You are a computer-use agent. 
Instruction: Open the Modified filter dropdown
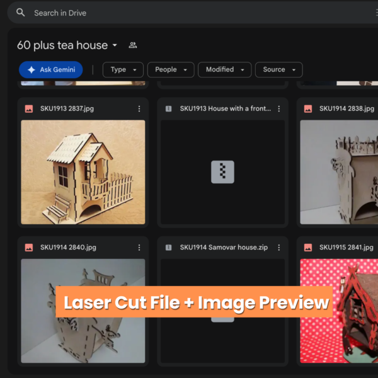225,70
